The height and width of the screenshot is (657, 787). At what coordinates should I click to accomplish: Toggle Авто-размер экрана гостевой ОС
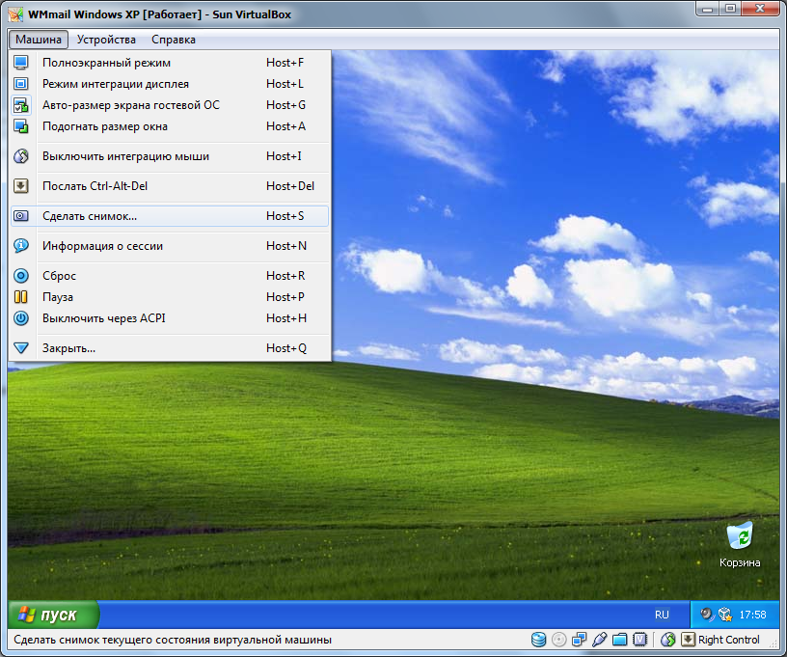(170, 105)
